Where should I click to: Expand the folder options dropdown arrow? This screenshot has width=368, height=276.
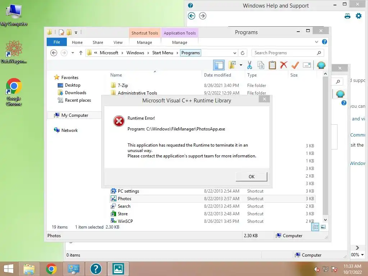click(x=241, y=65)
